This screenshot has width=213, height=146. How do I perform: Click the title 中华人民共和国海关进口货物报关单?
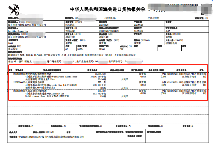pyautogui.click(x=108, y=9)
